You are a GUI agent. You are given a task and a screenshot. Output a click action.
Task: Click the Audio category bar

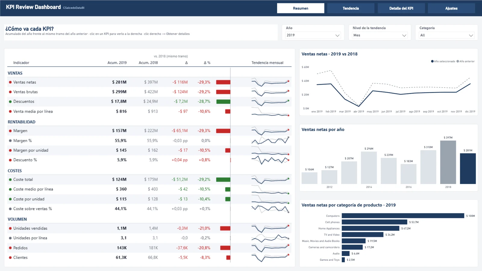point(346,254)
